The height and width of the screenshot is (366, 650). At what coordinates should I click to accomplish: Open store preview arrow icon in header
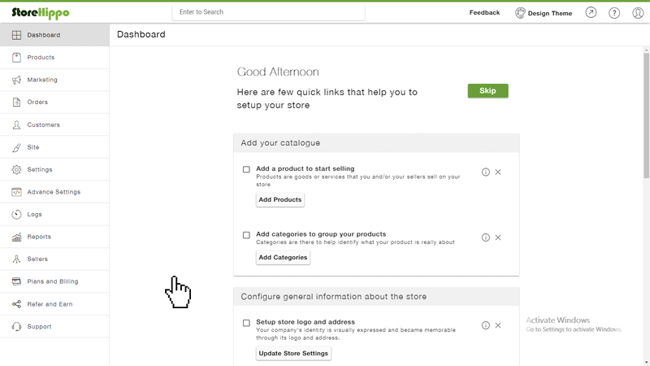tap(591, 13)
